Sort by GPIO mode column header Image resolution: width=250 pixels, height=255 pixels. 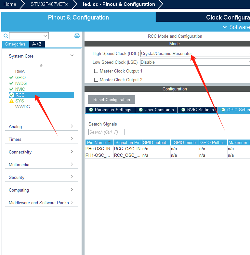click(x=185, y=142)
